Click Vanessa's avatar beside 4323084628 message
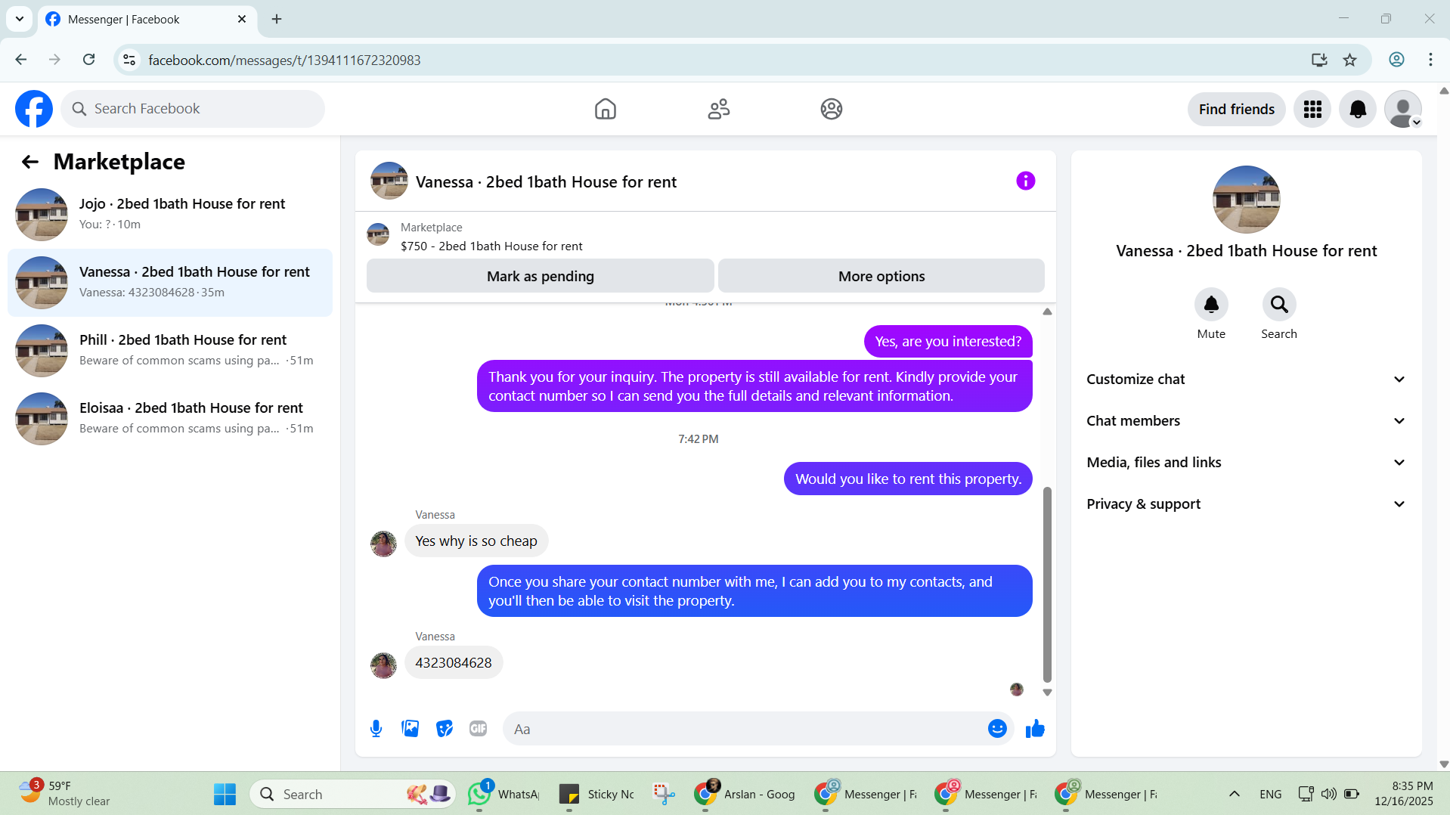This screenshot has height=815, width=1450. 383,665
